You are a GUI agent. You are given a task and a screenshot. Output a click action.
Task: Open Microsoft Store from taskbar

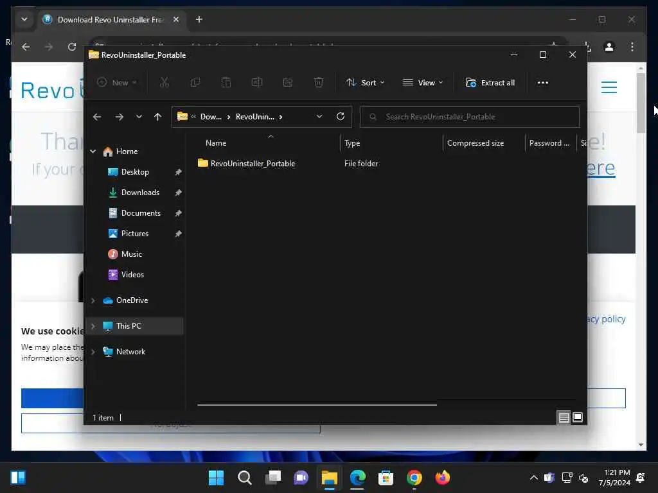[386, 478]
